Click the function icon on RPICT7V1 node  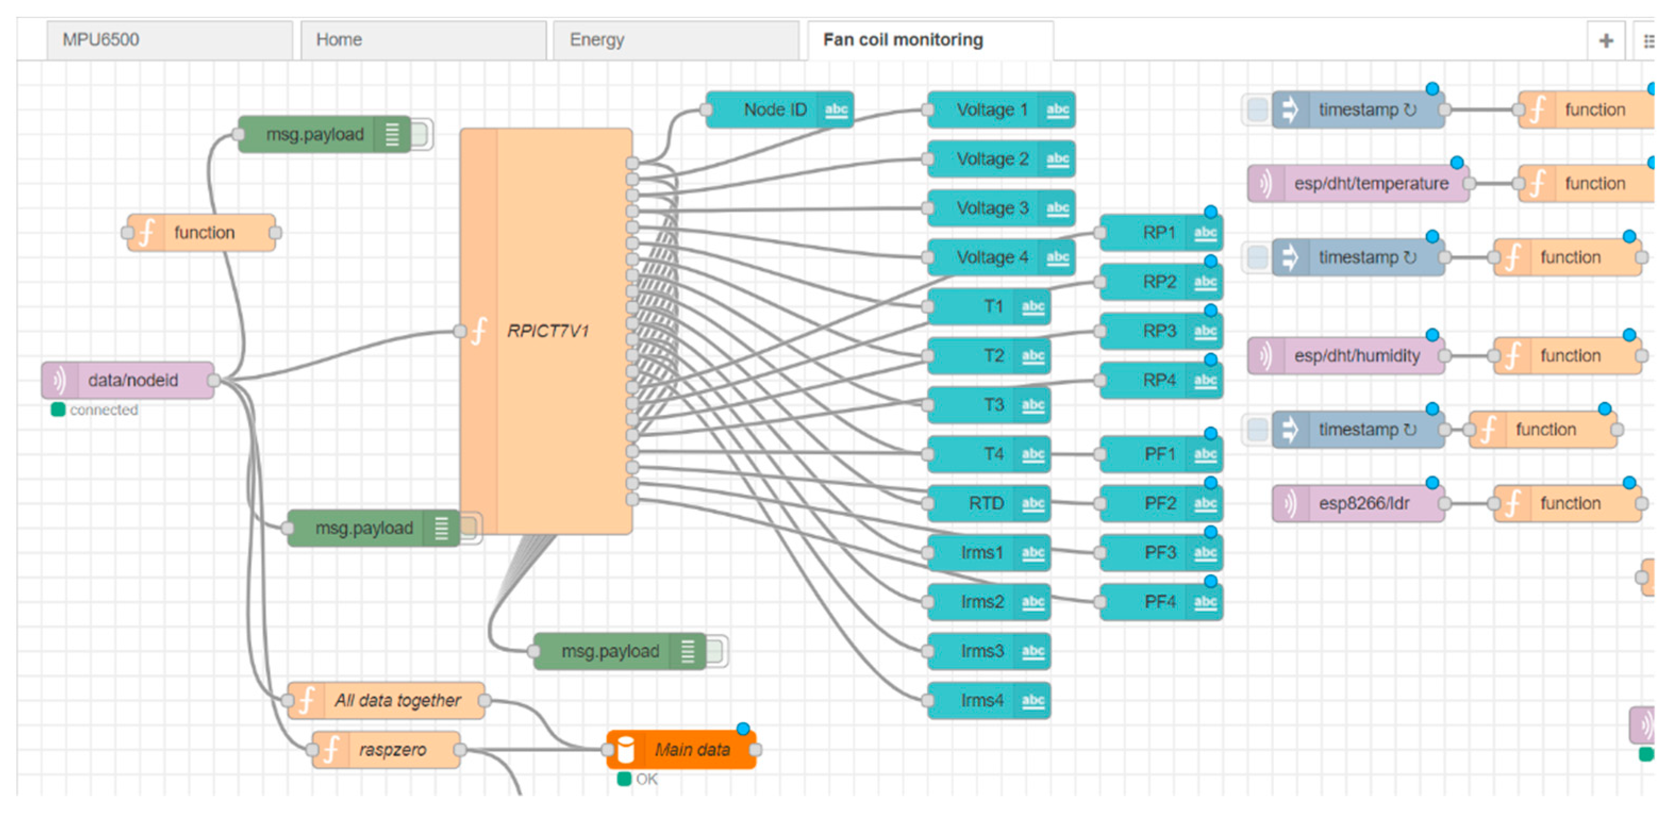[479, 331]
